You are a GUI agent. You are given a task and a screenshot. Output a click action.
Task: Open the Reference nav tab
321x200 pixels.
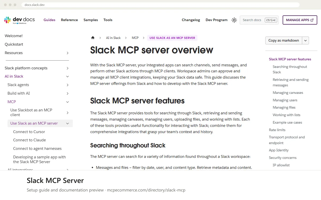69,20
